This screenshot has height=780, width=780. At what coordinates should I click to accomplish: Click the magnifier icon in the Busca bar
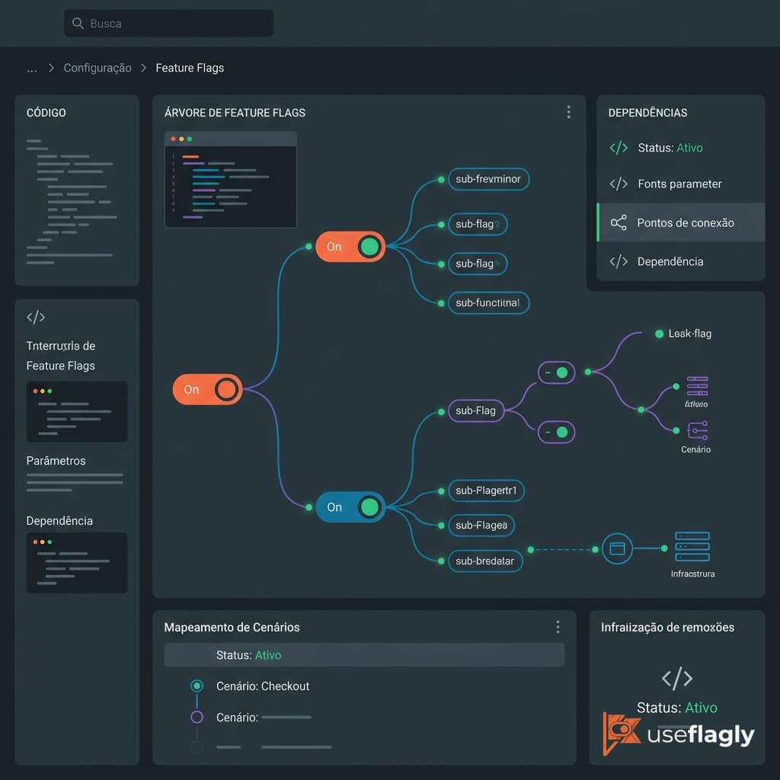78,24
